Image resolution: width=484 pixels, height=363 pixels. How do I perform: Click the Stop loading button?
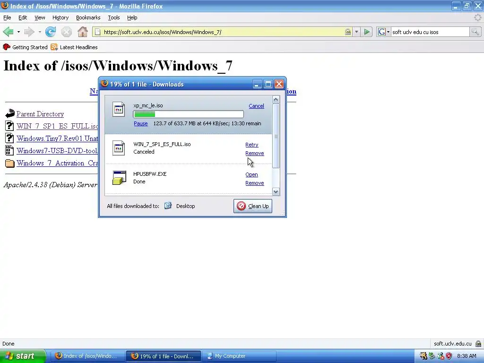tap(66, 32)
